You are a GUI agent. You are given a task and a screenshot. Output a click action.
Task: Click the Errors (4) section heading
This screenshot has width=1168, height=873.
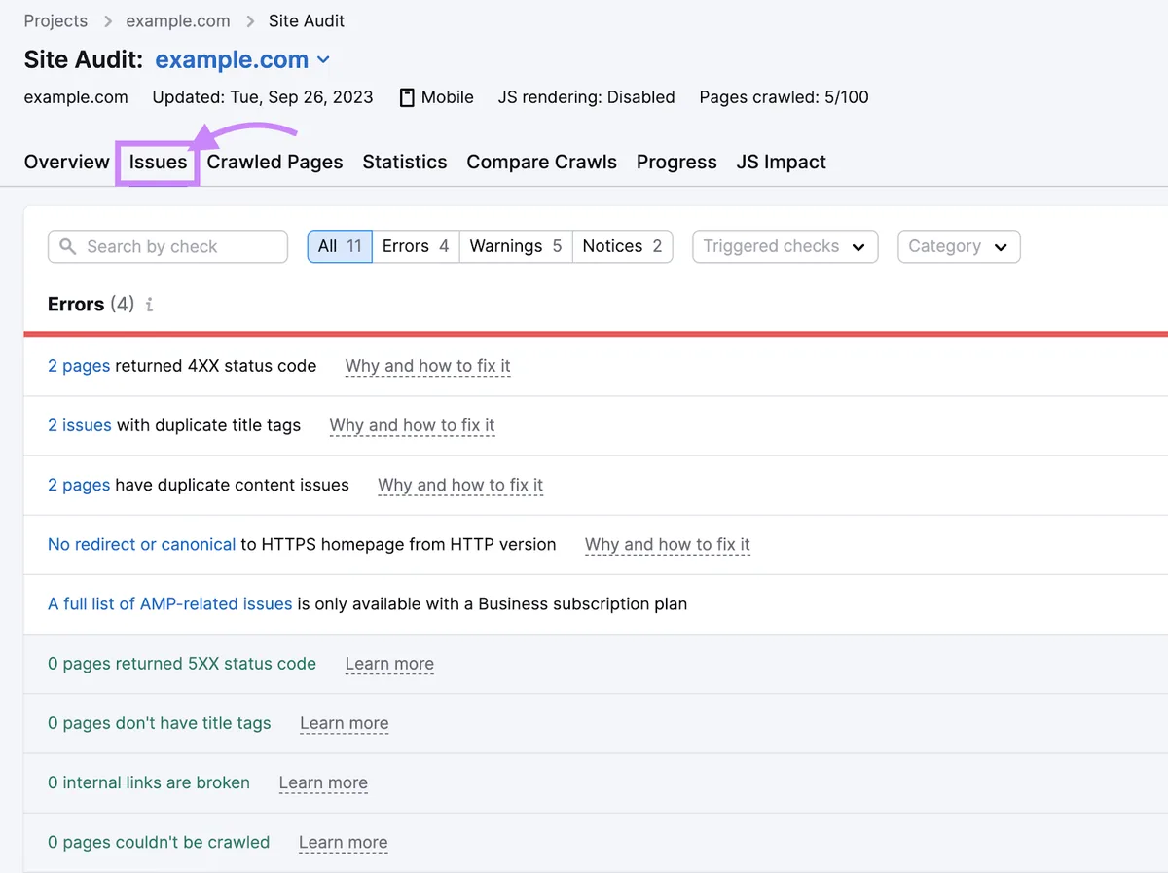91,305
